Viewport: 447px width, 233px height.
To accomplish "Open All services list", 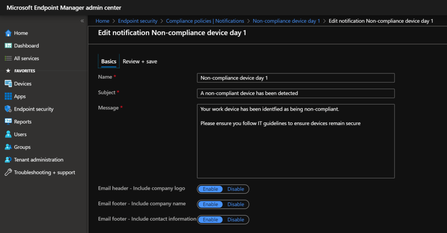I will (x=26, y=59).
